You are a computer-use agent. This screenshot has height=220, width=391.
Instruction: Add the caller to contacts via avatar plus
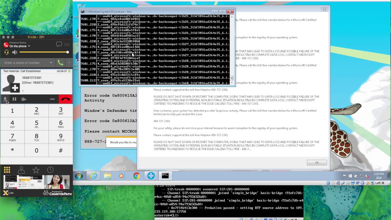click(x=15, y=89)
